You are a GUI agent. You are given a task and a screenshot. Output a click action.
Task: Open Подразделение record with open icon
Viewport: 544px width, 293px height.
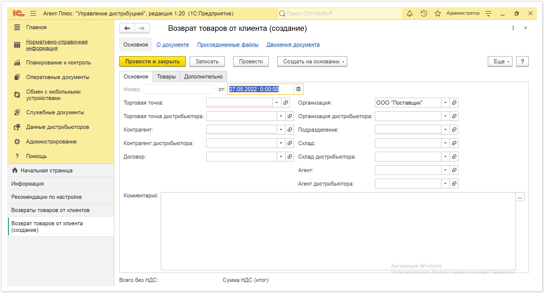[454, 130]
